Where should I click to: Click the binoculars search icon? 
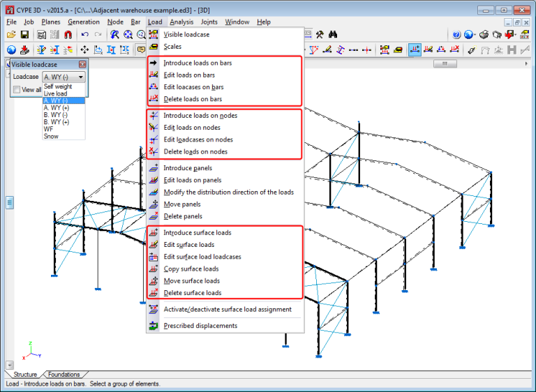pos(333,34)
